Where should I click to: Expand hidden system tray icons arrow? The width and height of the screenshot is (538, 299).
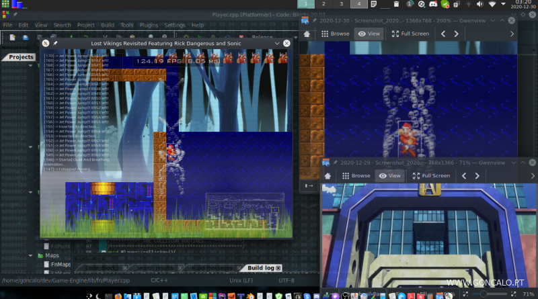[503, 4]
